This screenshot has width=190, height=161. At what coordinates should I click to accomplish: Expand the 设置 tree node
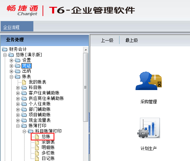click(x=11, y=60)
